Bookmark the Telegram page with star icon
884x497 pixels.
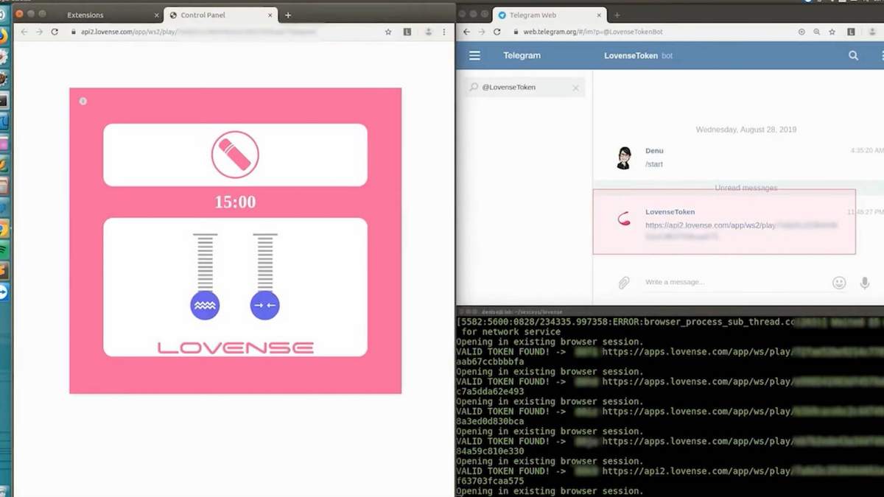point(832,32)
